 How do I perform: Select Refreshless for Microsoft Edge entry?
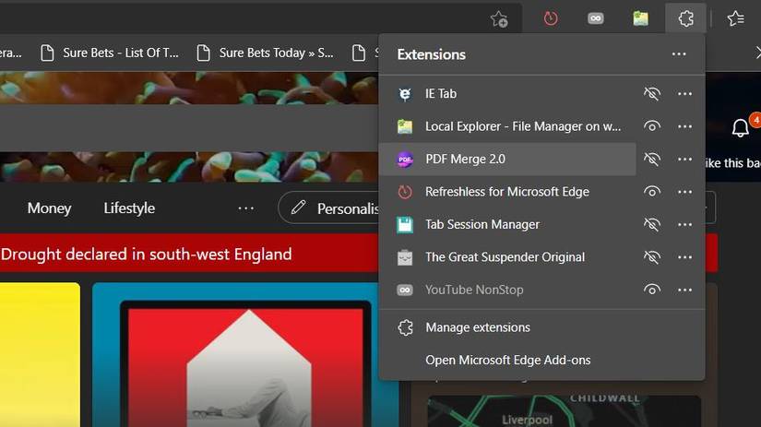(507, 192)
